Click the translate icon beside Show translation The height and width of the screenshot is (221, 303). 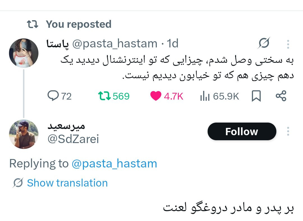18,183
